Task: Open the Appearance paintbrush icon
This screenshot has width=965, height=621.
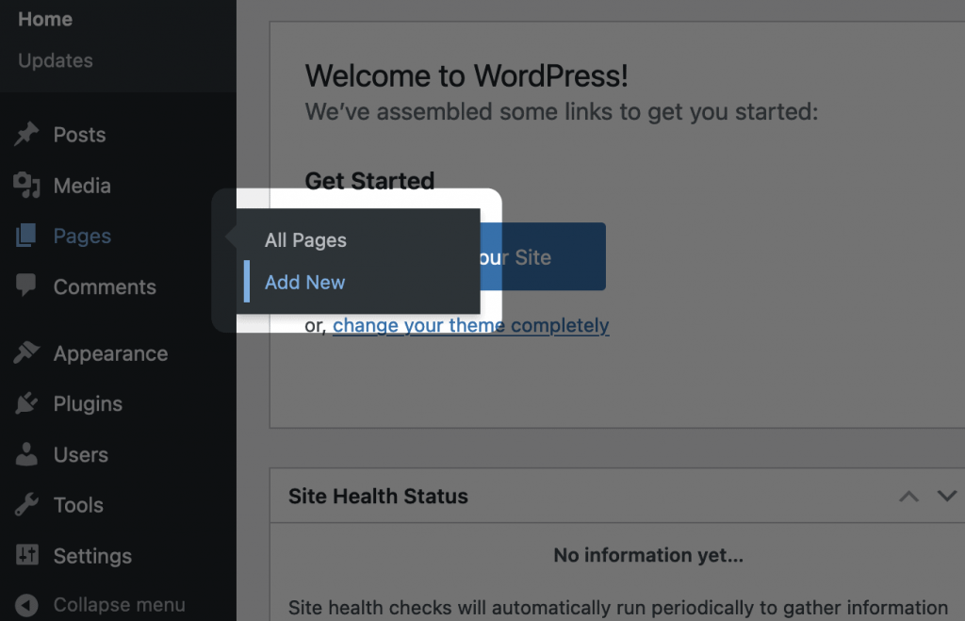Action: coord(26,352)
